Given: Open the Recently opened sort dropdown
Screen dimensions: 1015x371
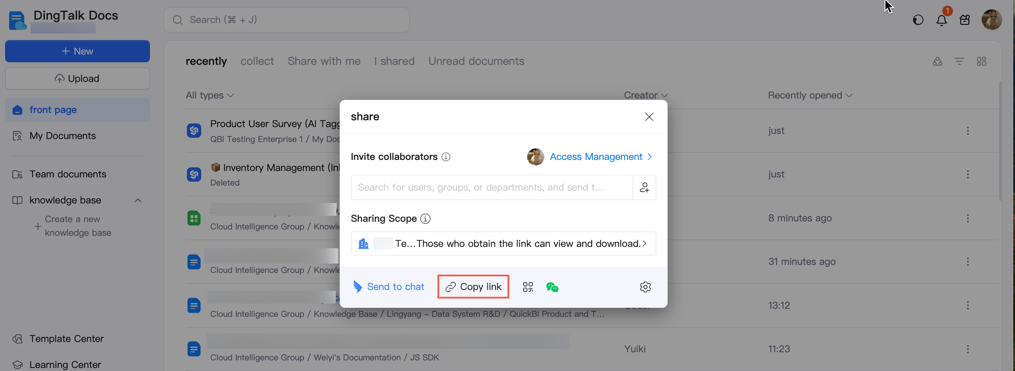Looking at the screenshot, I should 810,96.
